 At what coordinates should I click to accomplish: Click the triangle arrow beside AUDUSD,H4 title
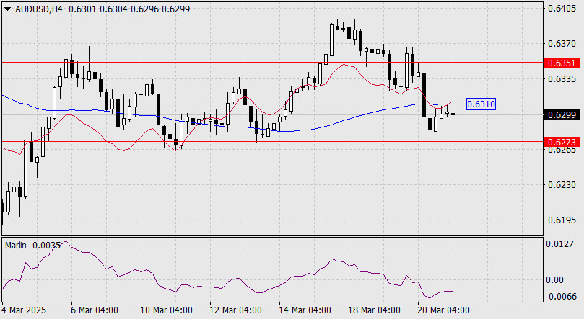click(6, 8)
